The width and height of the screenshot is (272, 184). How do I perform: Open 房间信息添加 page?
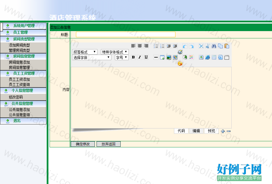point(19,62)
